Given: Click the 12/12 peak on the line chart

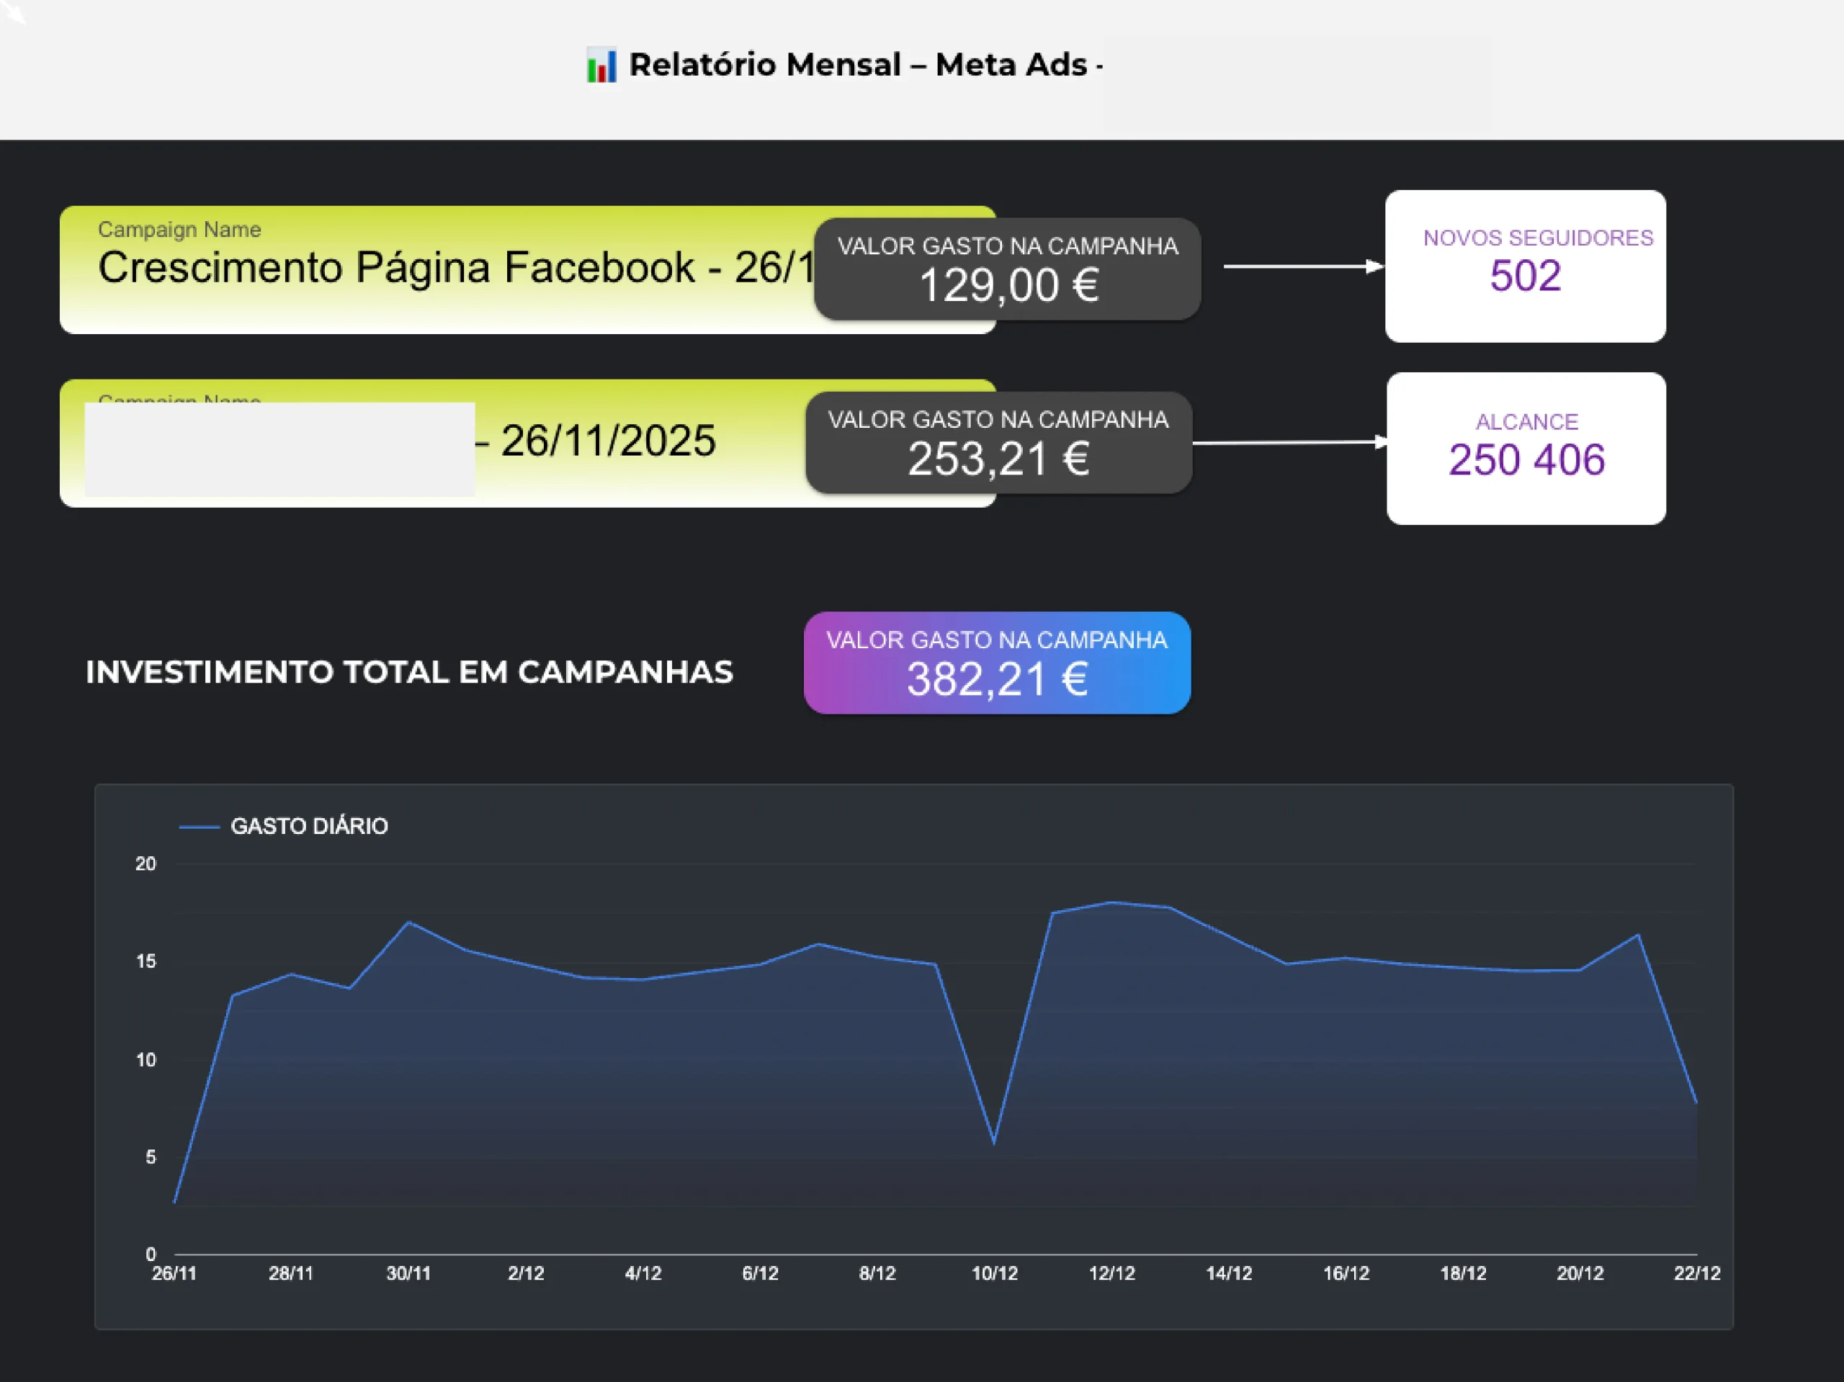Looking at the screenshot, I should [x=1112, y=902].
